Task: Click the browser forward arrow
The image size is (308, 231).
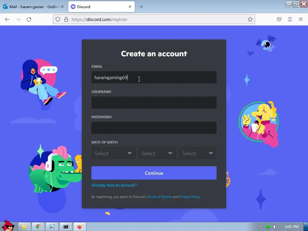Action: pyautogui.click(x=18, y=20)
